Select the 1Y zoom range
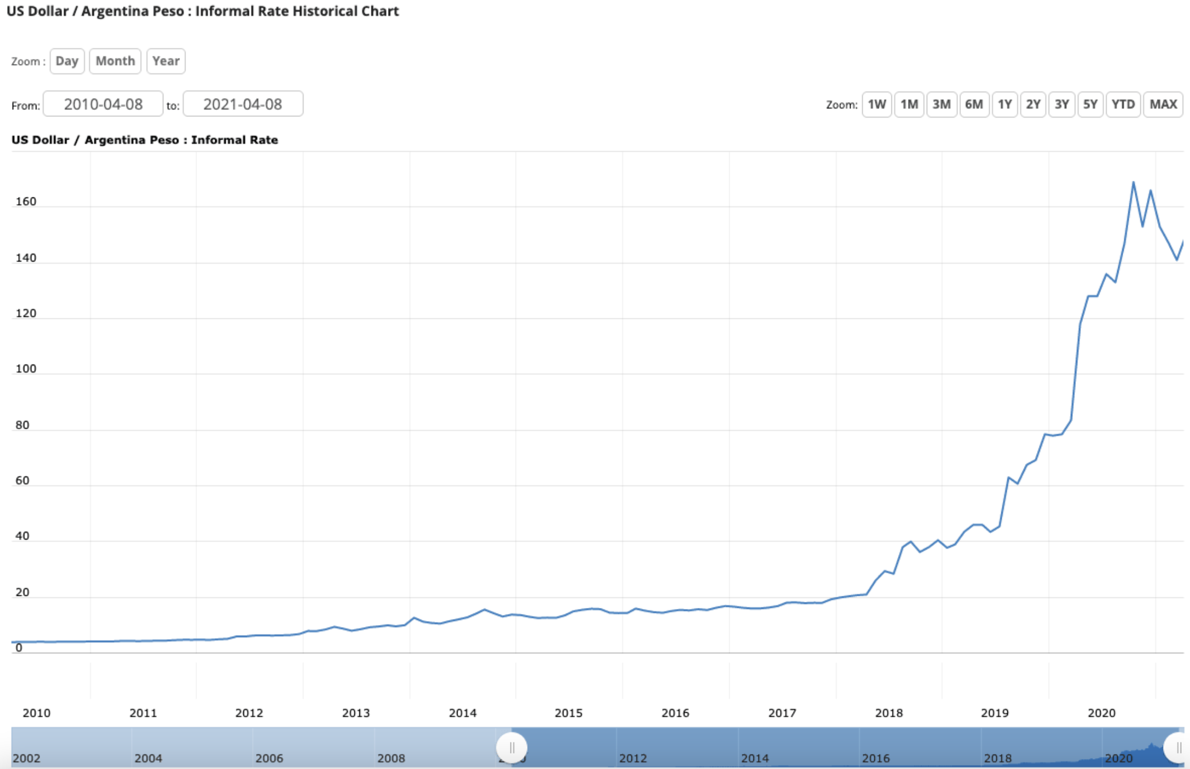 pyautogui.click(x=1005, y=104)
